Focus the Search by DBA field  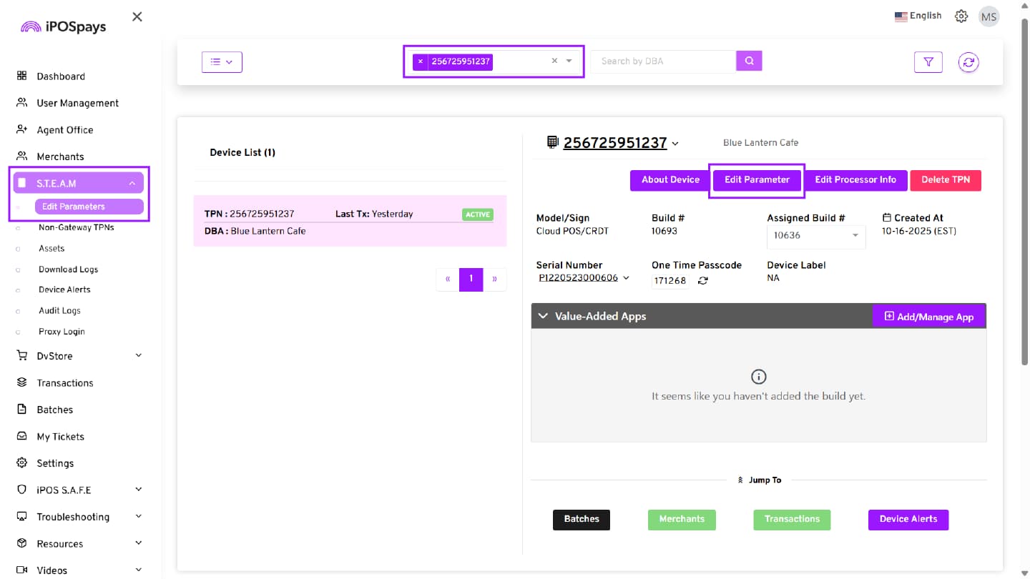point(663,61)
